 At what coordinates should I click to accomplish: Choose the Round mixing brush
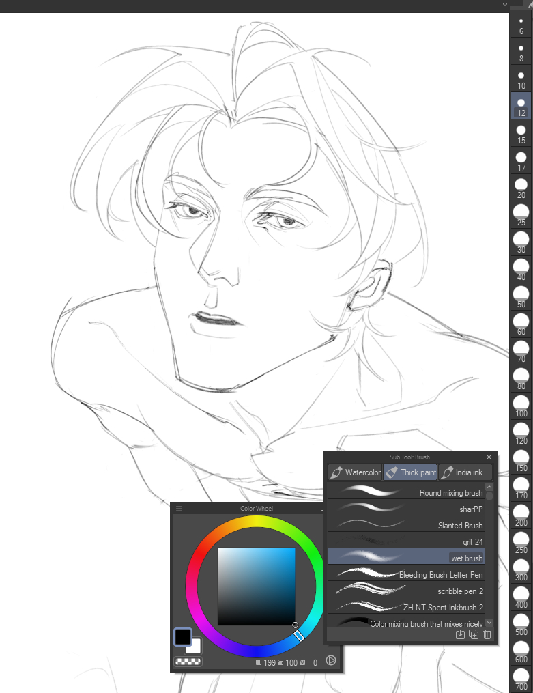406,493
